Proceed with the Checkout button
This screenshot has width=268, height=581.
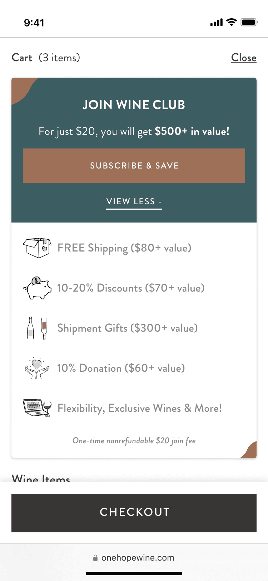point(134,513)
